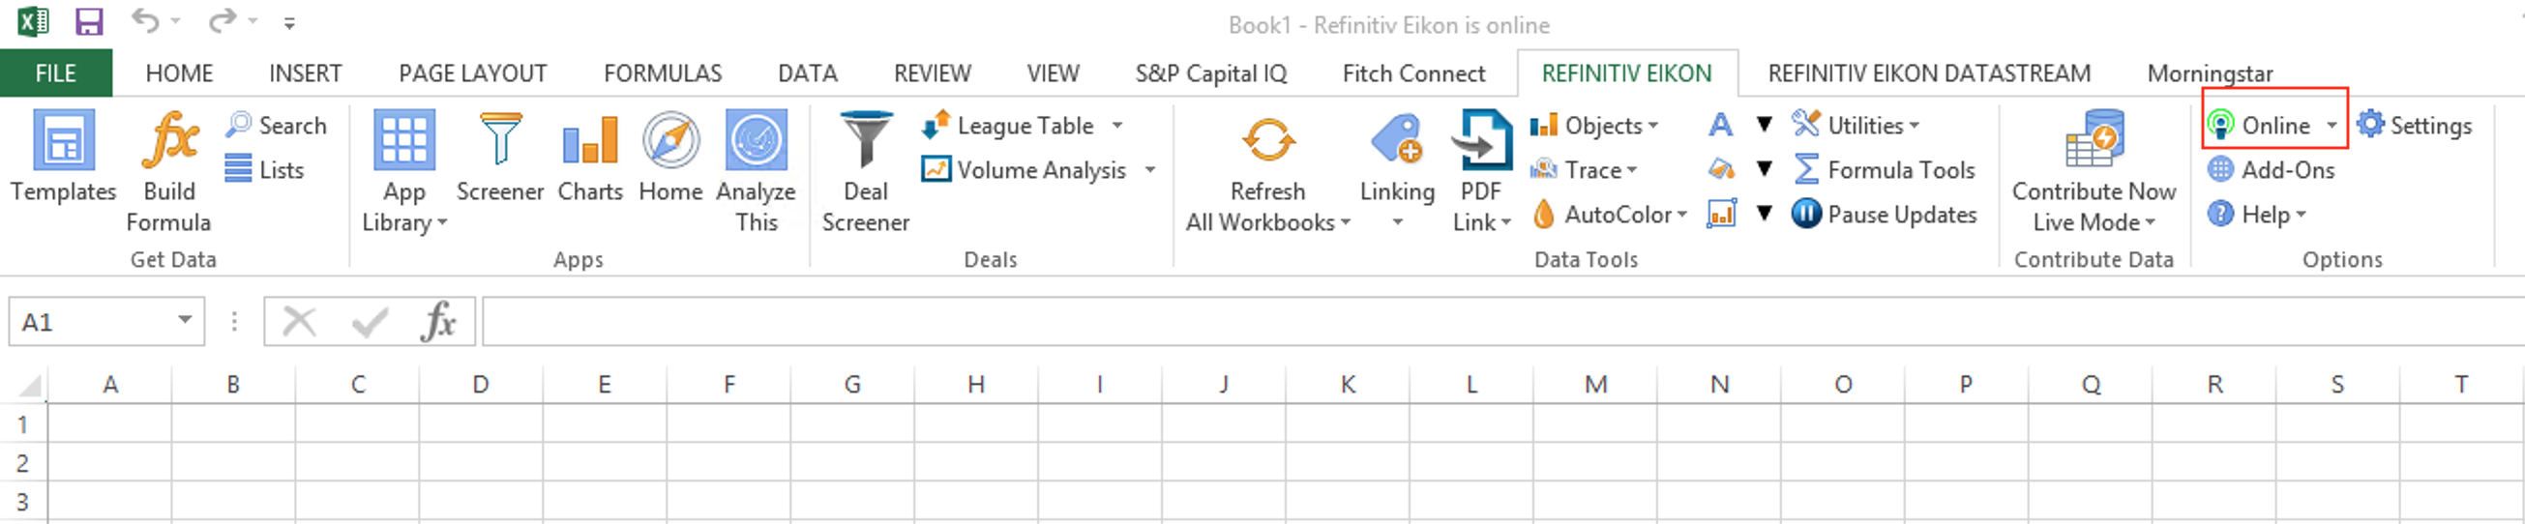
Task: Toggle Pause Updates
Action: [x=1884, y=214]
